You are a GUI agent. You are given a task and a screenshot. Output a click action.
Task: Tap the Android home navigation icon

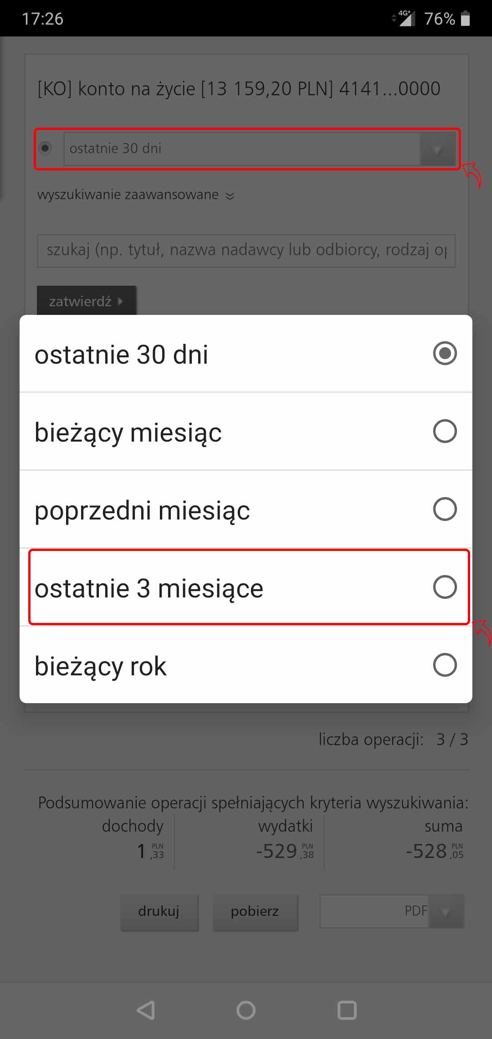(246, 1010)
